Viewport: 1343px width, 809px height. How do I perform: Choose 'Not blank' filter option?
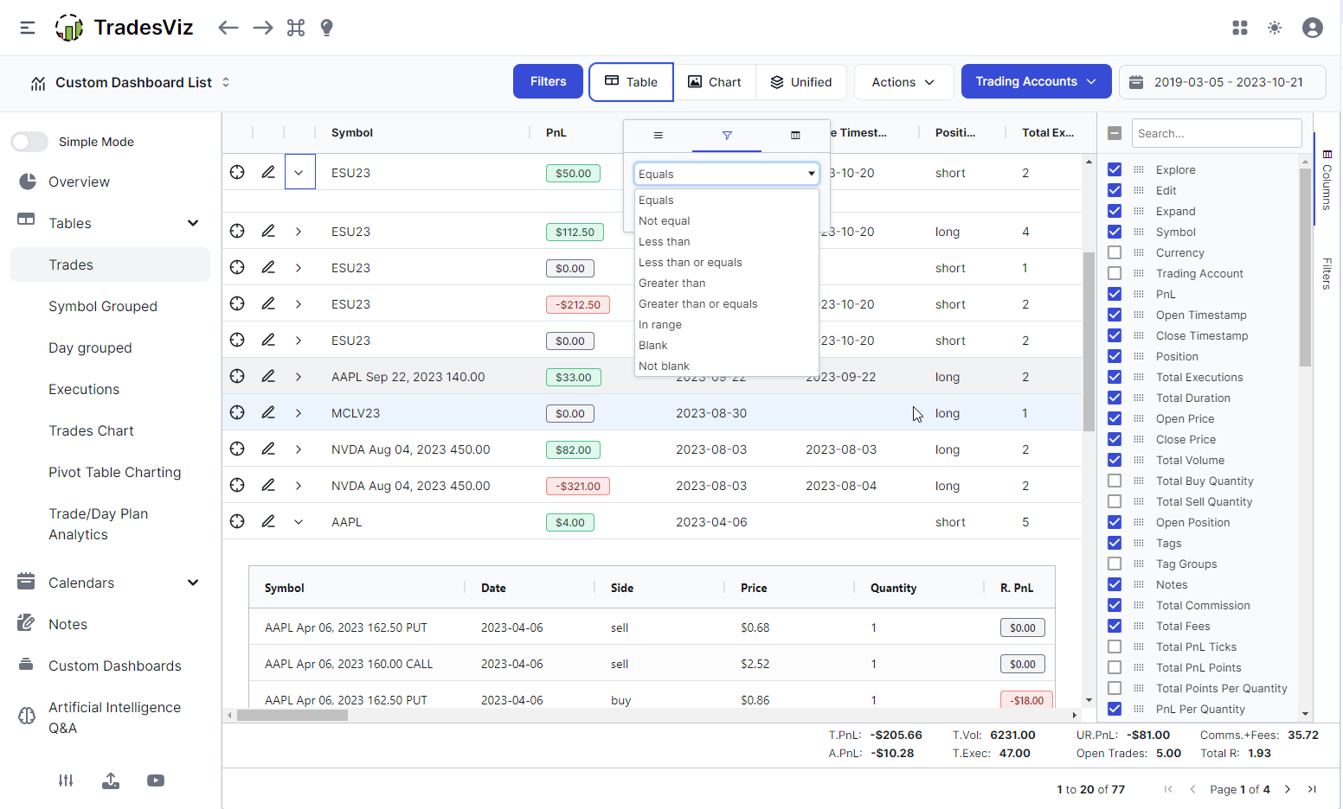click(726, 366)
